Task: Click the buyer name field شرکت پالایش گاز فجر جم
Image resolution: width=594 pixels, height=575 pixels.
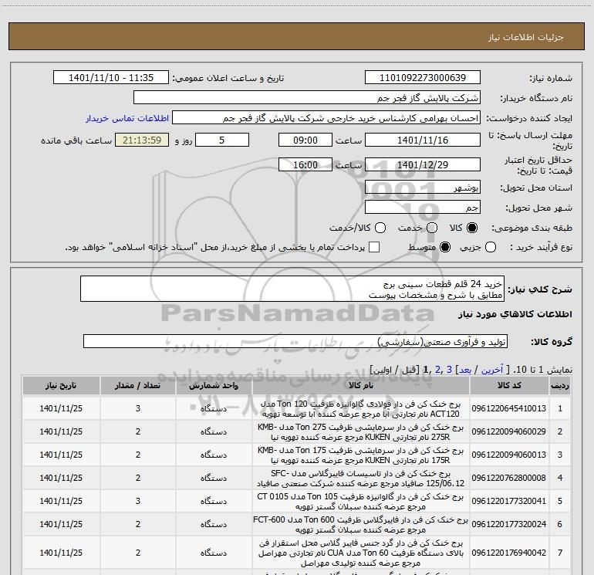Action: coord(307,98)
